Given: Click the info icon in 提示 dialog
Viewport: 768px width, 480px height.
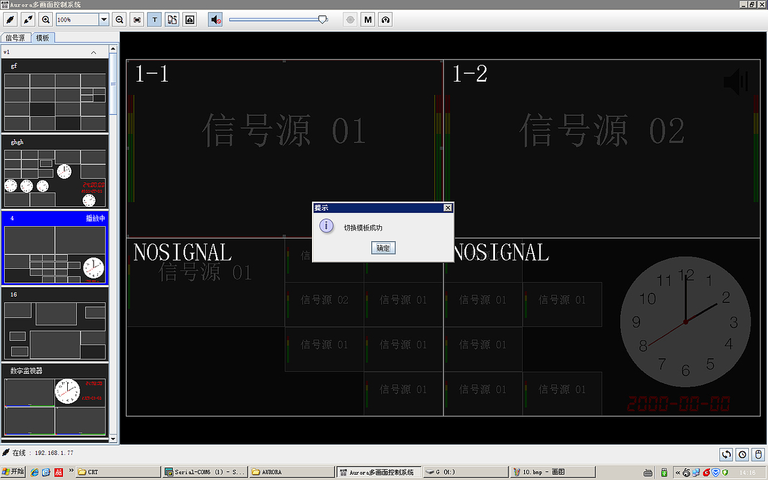Looking at the screenshot, I should point(326,226).
